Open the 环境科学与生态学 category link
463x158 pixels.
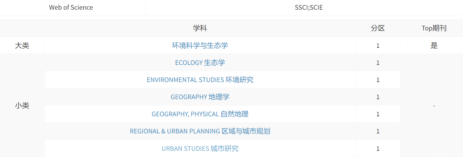pos(200,45)
